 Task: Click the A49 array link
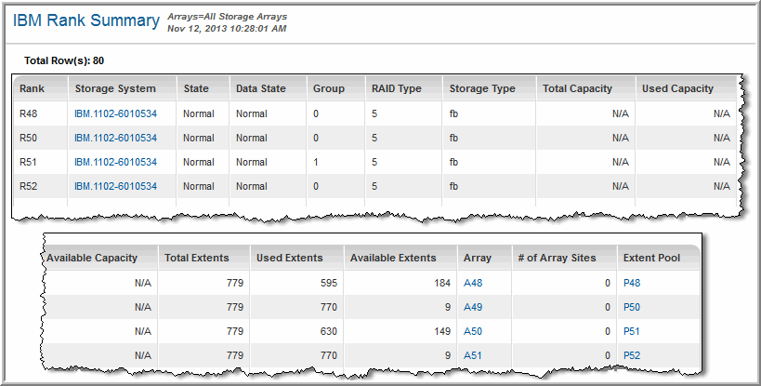coord(474,306)
